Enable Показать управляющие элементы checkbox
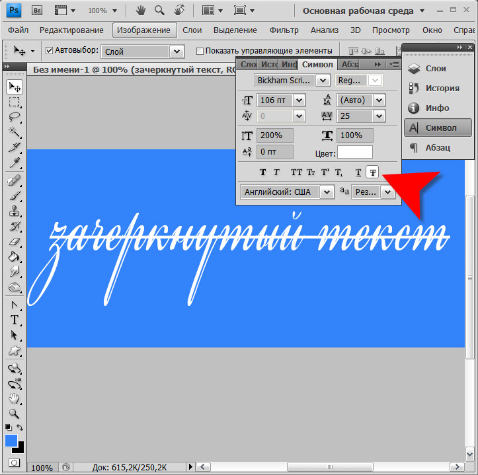This screenshot has height=475, width=478. point(200,51)
